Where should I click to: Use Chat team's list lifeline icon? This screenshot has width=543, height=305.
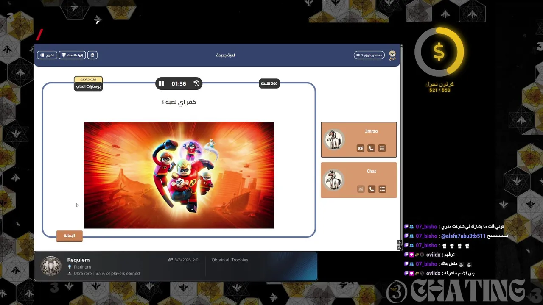[382, 189]
